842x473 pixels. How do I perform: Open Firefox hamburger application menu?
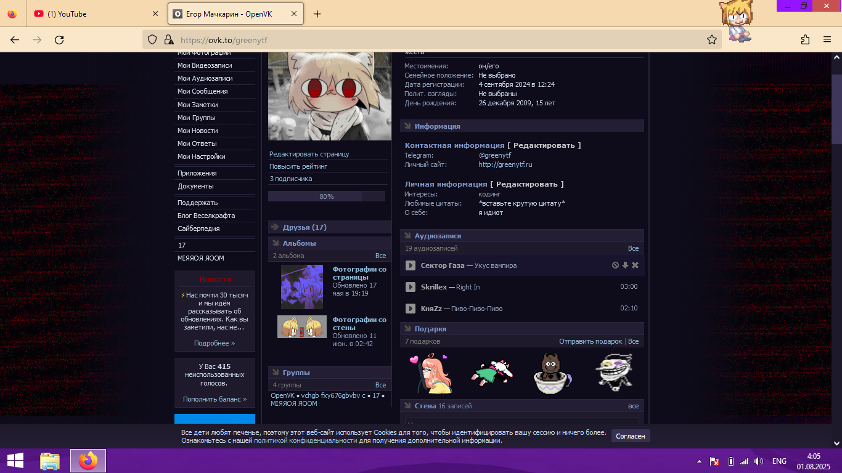827,40
